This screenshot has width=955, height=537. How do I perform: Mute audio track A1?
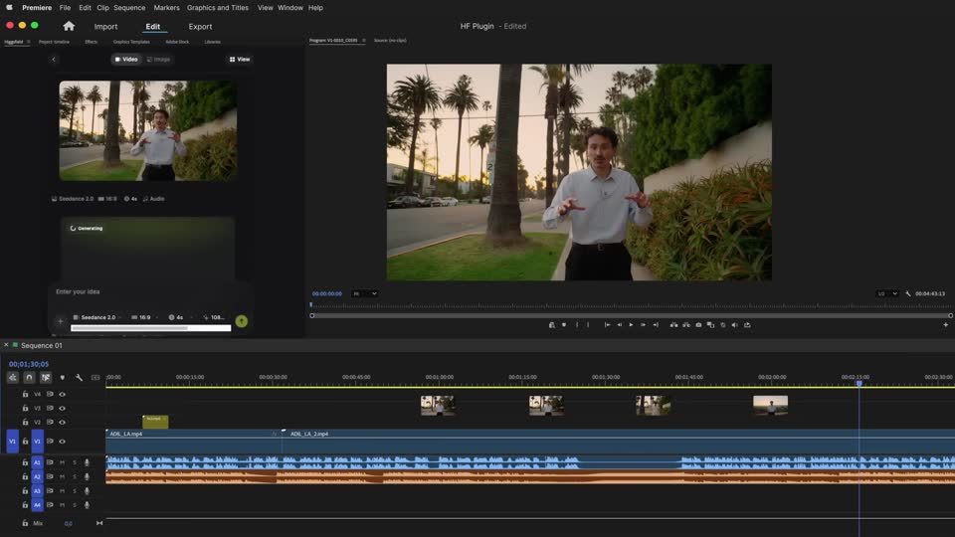pyautogui.click(x=62, y=462)
